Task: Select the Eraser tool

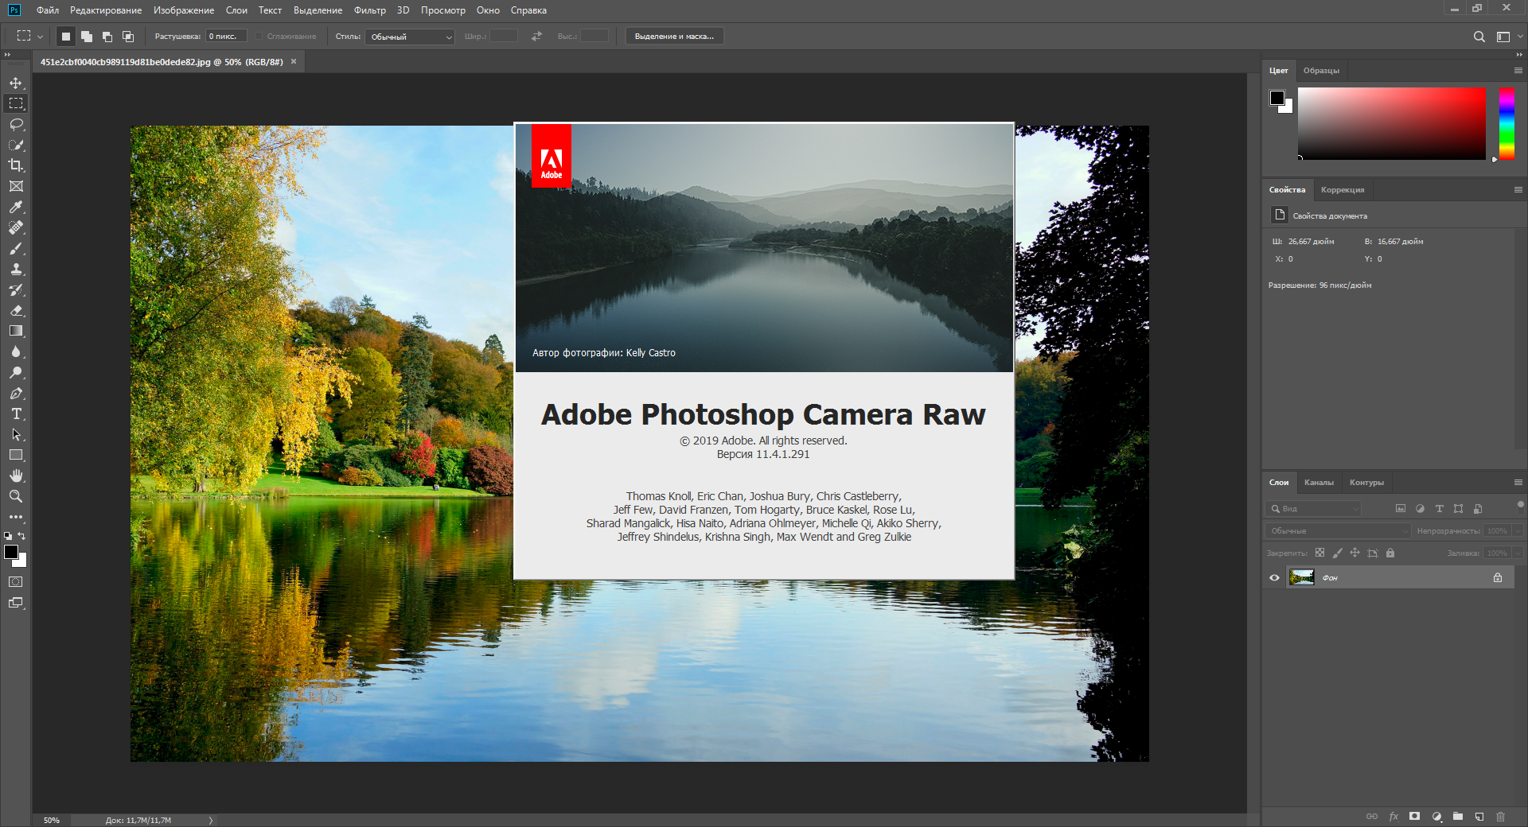Action: point(16,310)
